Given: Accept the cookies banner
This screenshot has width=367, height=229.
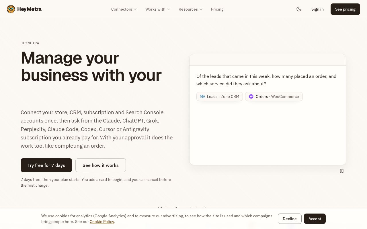Looking at the screenshot, I should (315, 219).
